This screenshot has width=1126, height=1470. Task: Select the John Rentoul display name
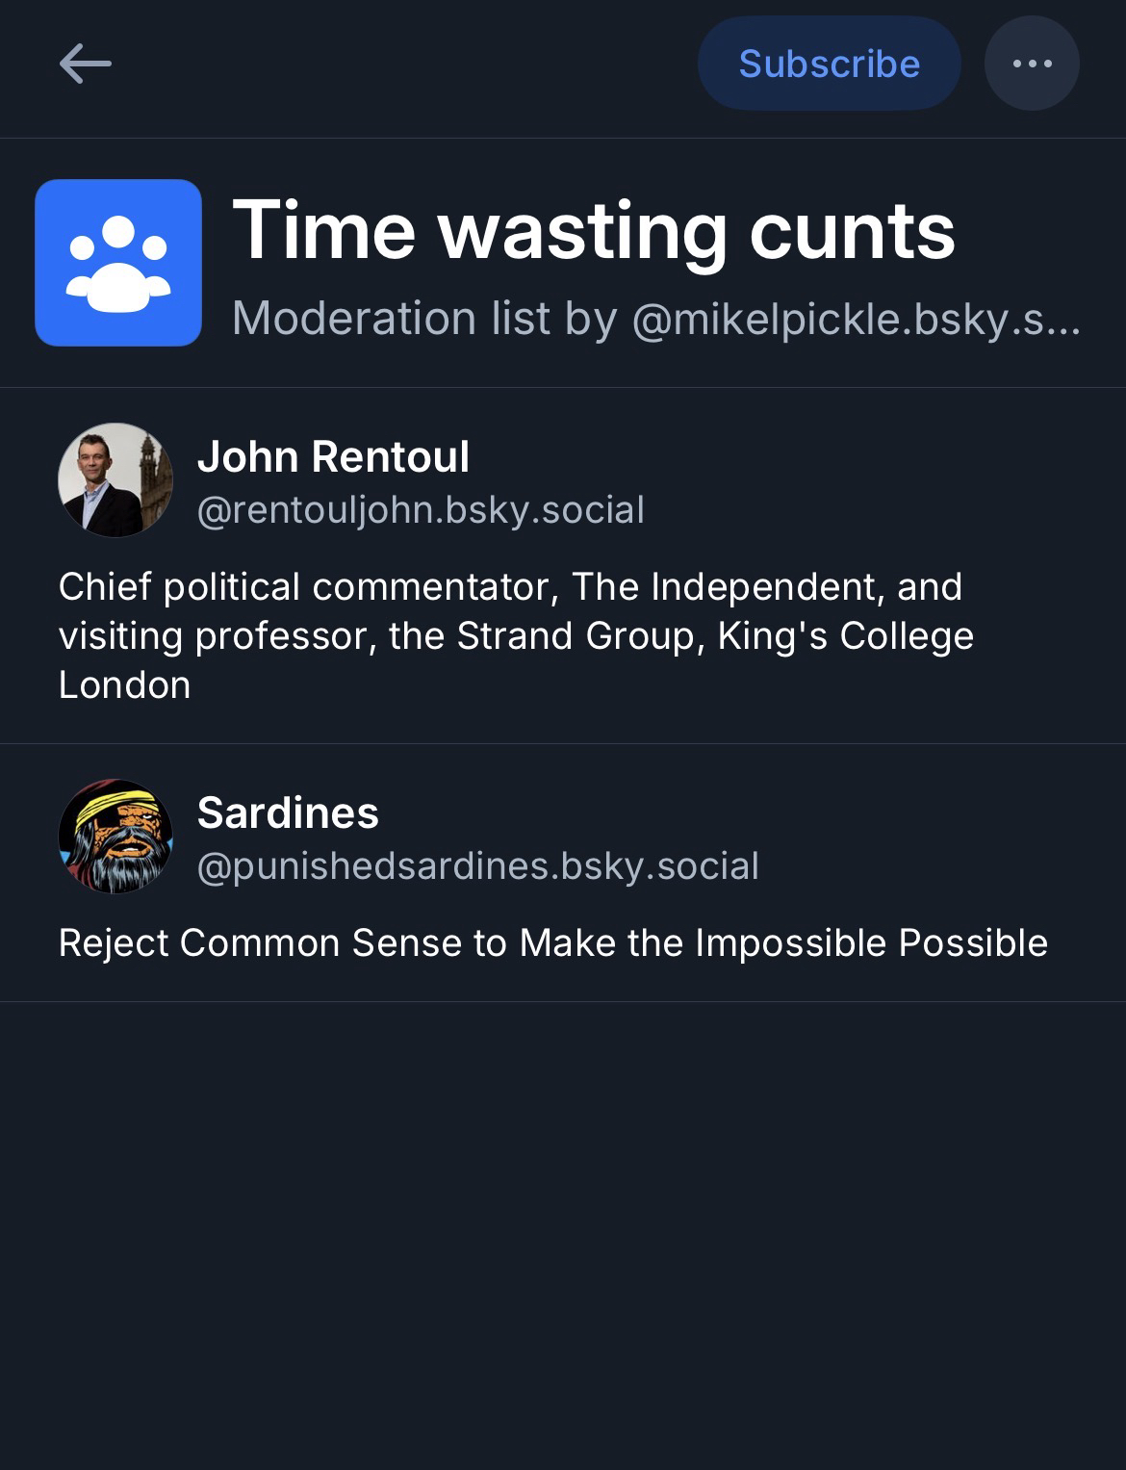click(333, 456)
